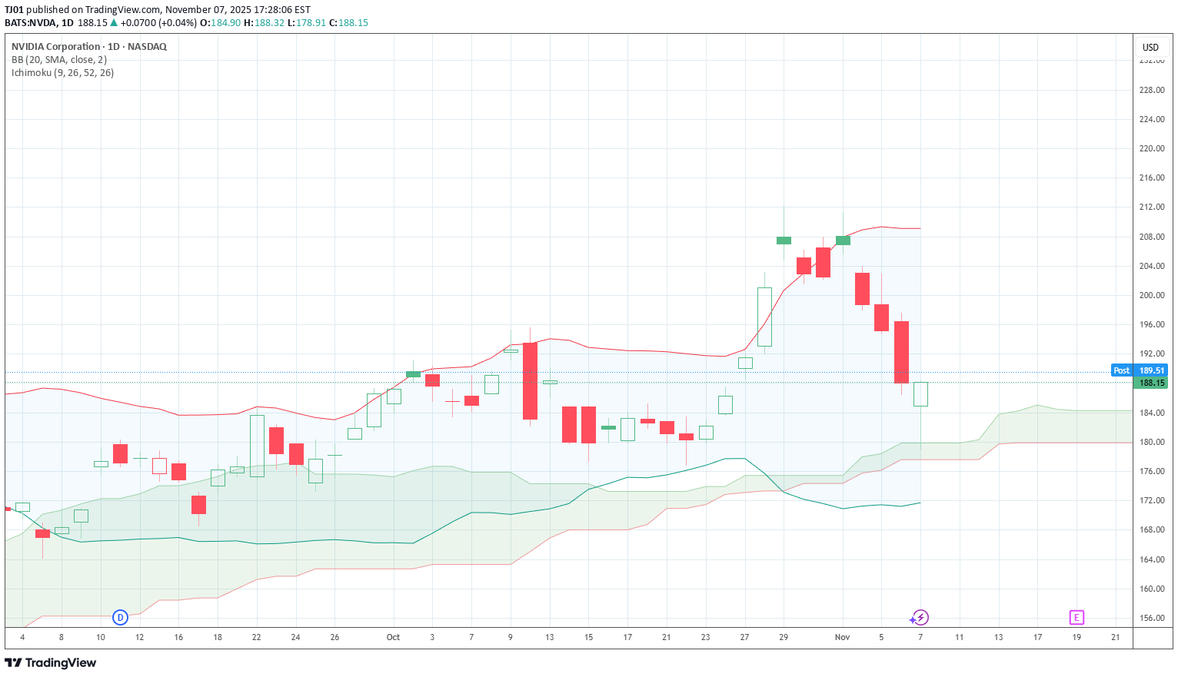The image size is (1178, 677).
Task: Click the green up-arrow beside +0.0700 change
Action: point(114,23)
